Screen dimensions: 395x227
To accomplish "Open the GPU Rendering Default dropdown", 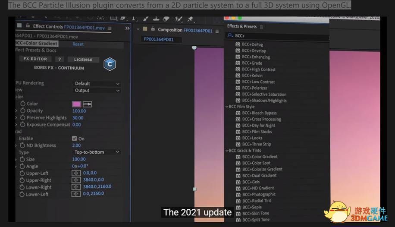I will pyautogui.click(x=97, y=83).
